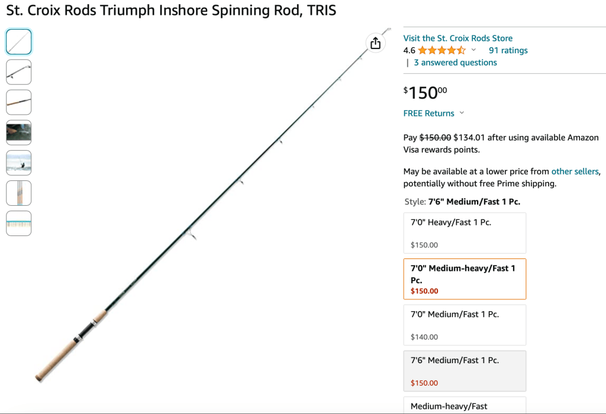The image size is (606, 414).
Task: Choose 7'6" Medium/Fast 1 Pc. style
Action: 465,371
